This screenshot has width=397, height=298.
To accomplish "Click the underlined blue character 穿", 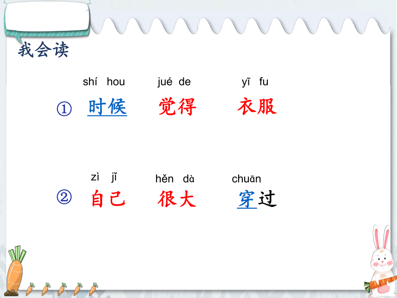I will coord(247,200).
